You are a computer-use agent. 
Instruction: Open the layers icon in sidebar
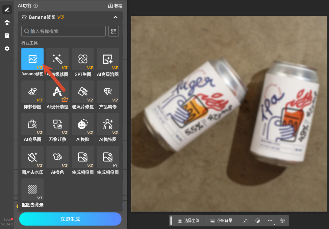point(7,22)
